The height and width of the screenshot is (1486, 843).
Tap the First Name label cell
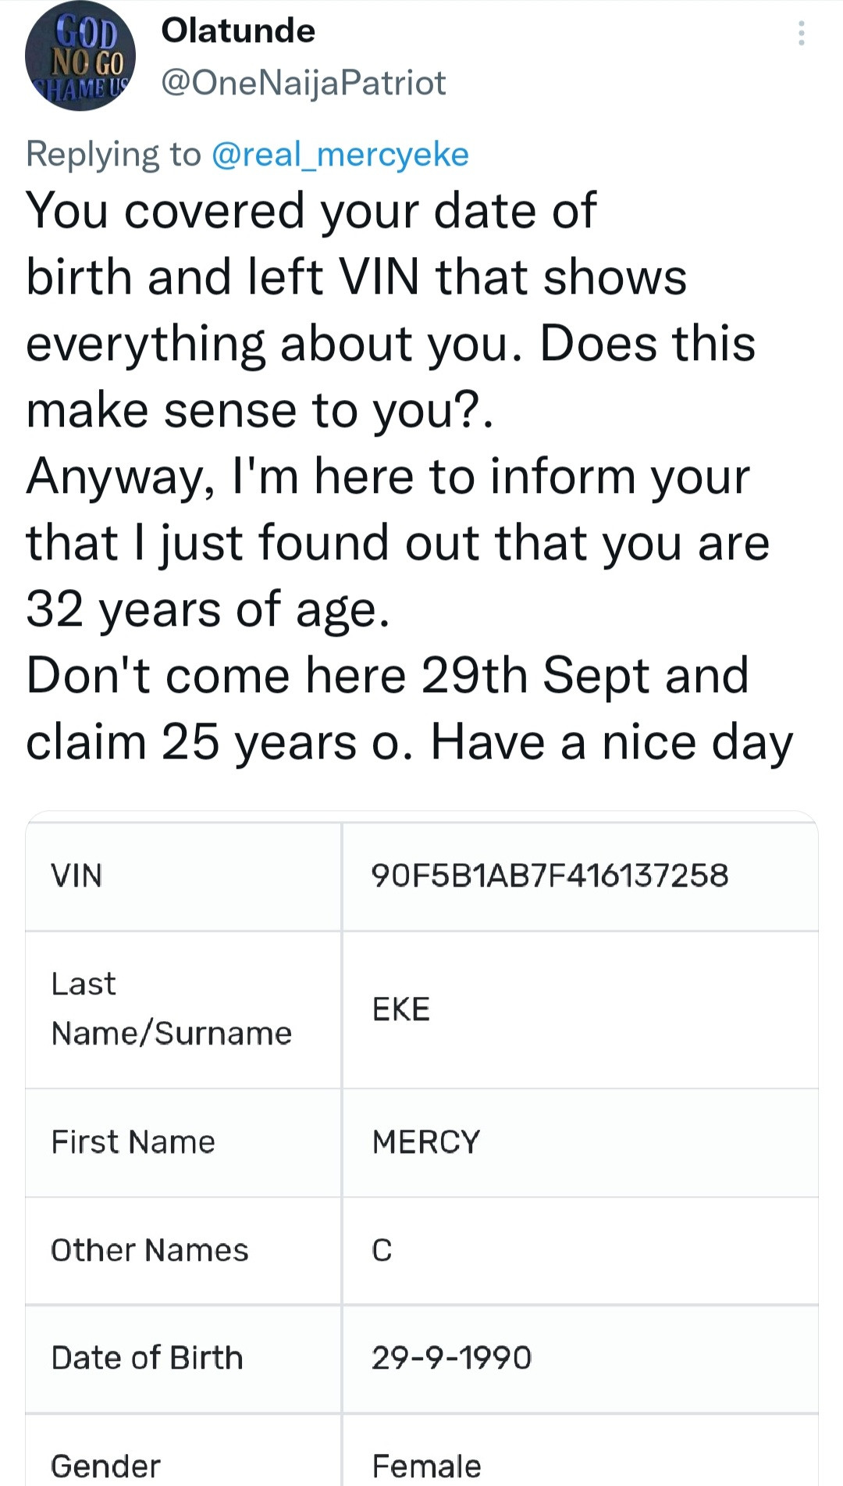tap(133, 1142)
